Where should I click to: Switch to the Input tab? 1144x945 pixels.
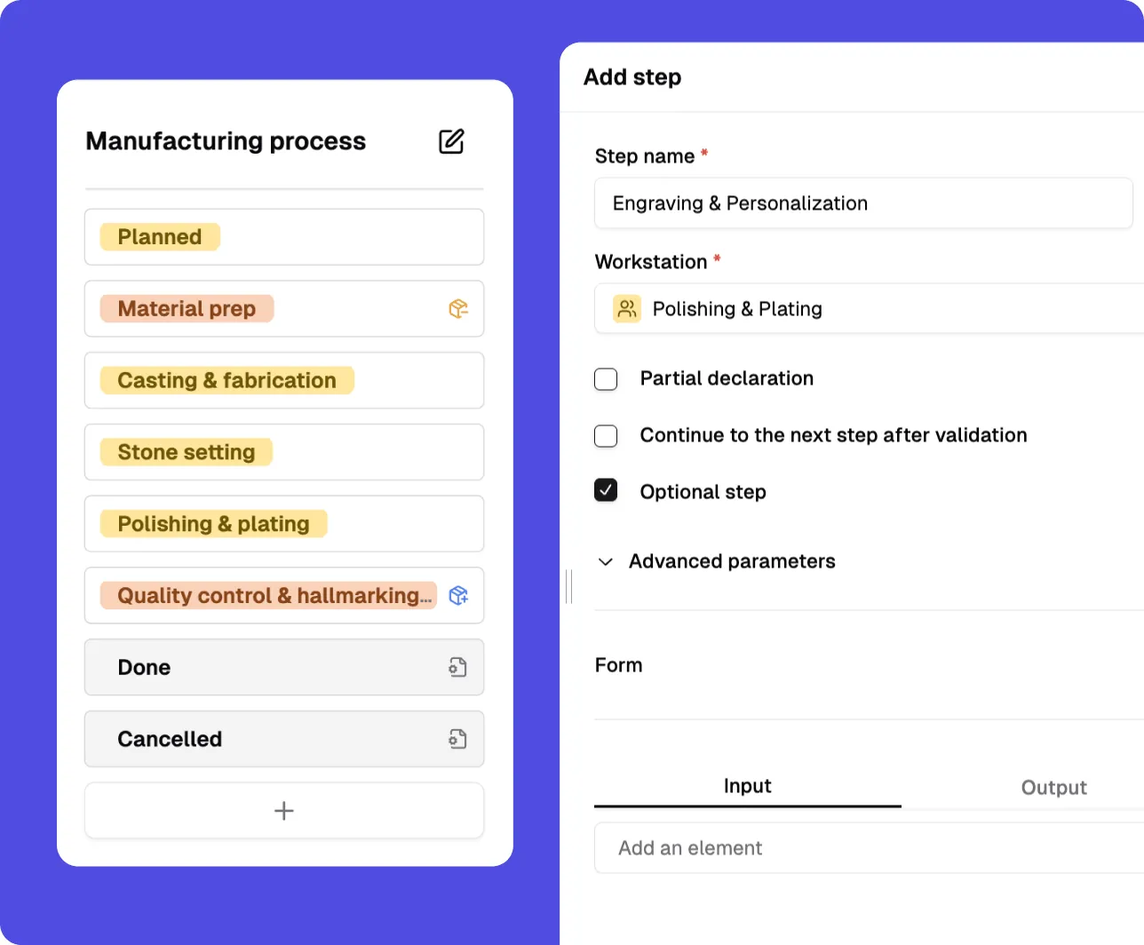[748, 786]
